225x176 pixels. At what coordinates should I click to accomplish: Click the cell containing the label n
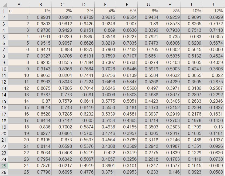(19, 11)
